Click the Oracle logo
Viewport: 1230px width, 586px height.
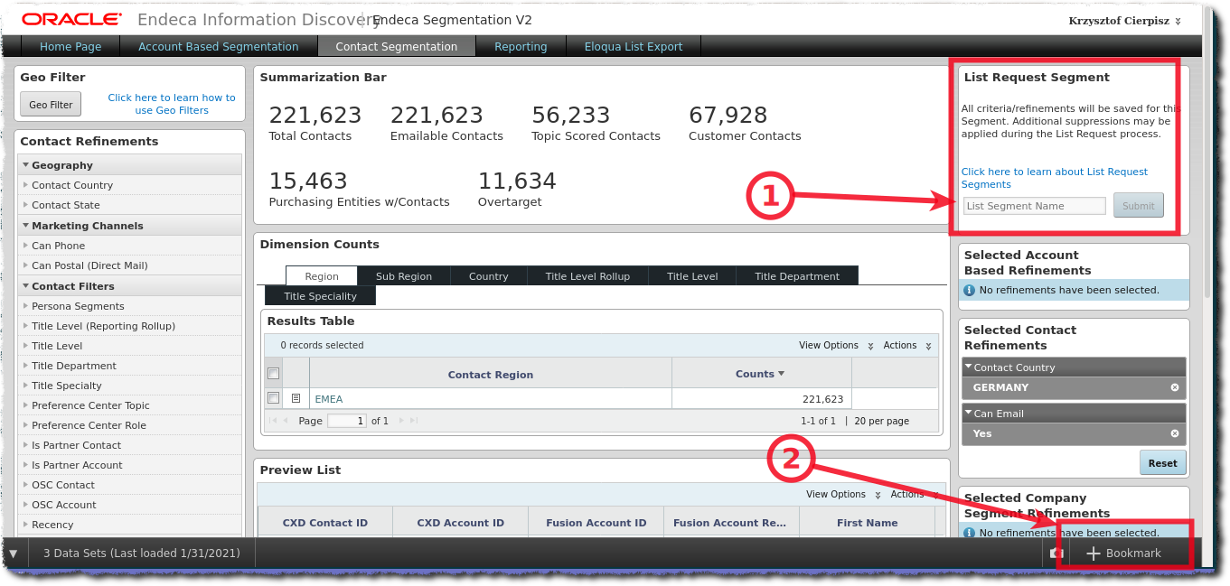click(71, 19)
